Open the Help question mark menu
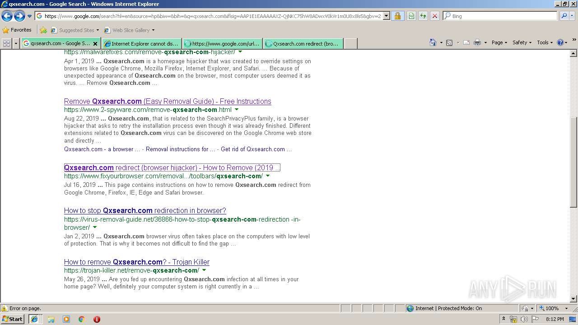Viewport: 578px width, 325px height. coord(562,42)
